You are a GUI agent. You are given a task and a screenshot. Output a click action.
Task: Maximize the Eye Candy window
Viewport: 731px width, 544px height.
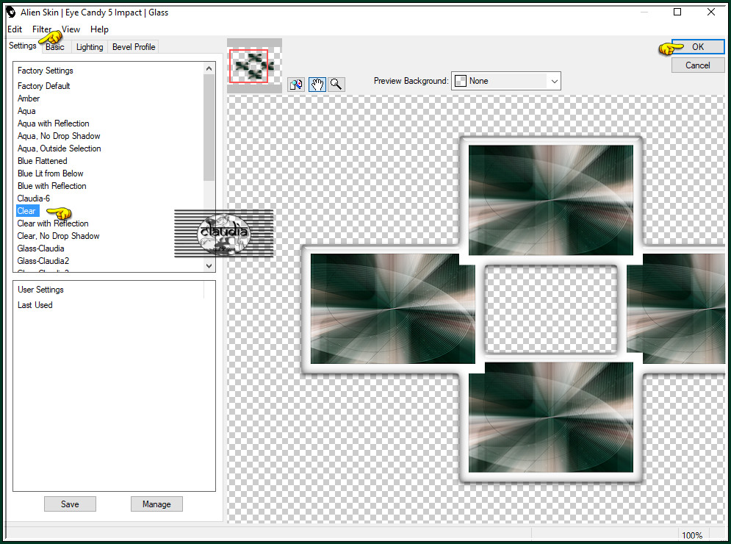(x=677, y=12)
